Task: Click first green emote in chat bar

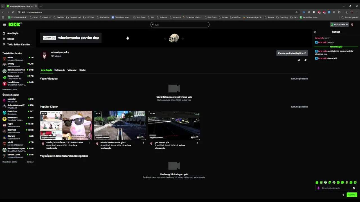Action: pyautogui.click(x=317, y=183)
